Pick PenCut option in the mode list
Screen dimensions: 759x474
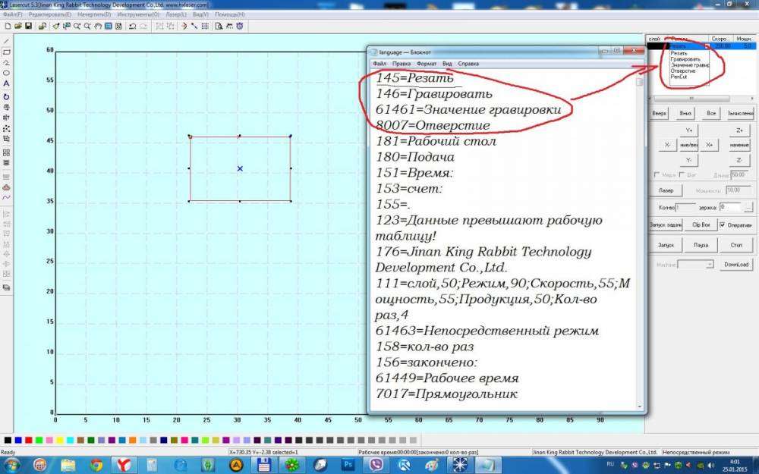point(679,77)
